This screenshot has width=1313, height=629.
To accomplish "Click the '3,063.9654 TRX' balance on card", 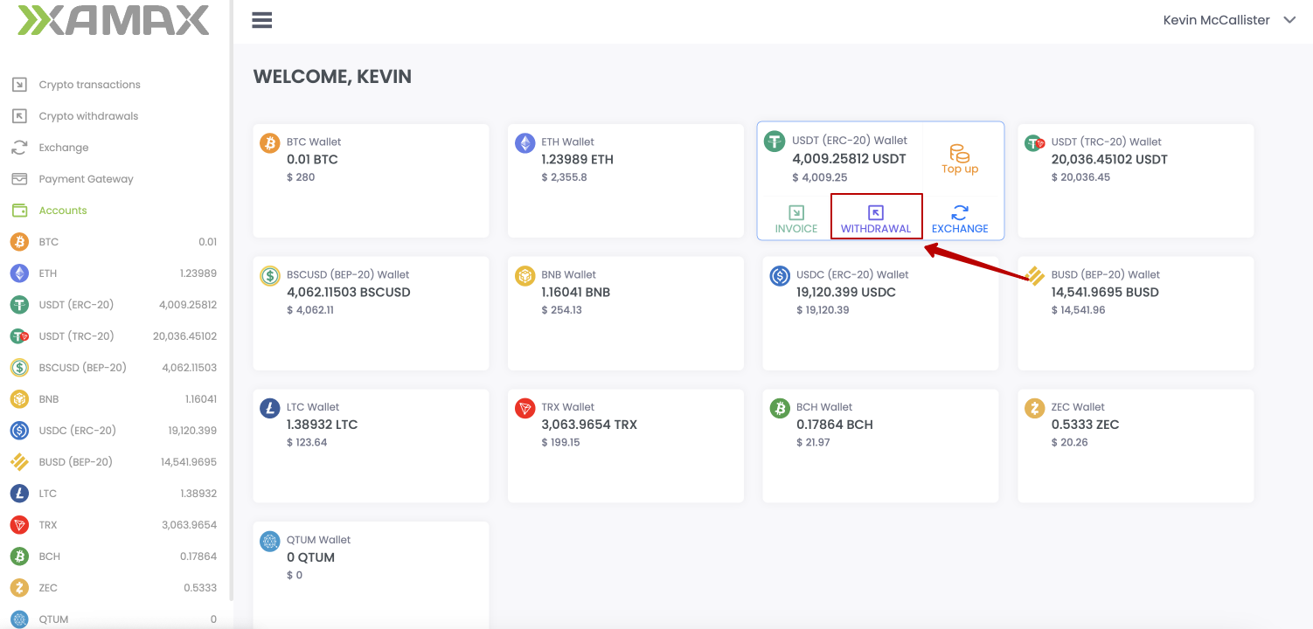I will [589, 425].
